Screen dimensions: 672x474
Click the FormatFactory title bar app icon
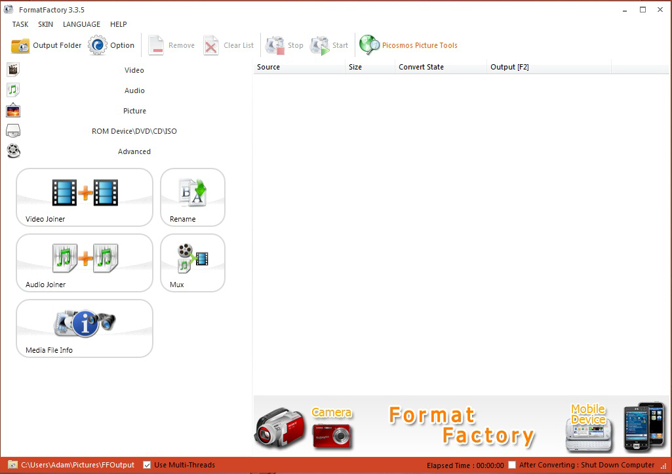coord(9,9)
